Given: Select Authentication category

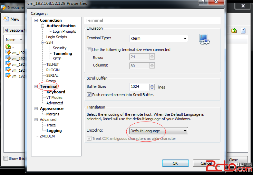Looking at the screenshot, I should [x=61, y=26].
